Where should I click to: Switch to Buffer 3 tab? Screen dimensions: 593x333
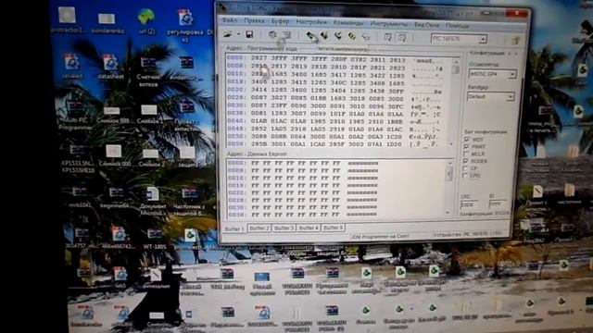[x=284, y=228]
